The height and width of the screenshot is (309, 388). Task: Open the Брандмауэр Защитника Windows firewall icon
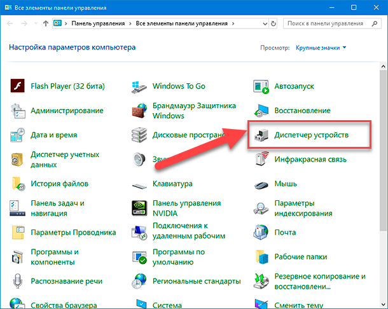[x=139, y=111]
